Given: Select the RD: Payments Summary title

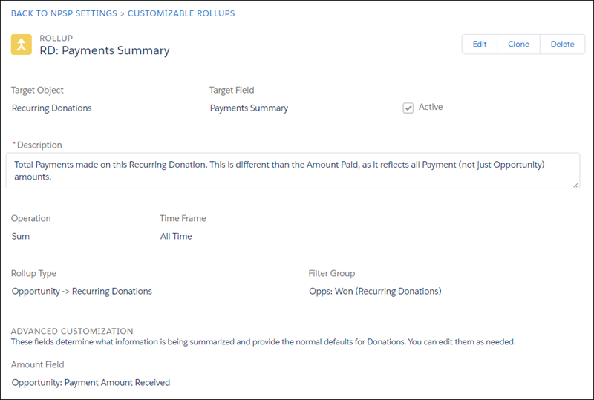Looking at the screenshot, I should (105, 50).
